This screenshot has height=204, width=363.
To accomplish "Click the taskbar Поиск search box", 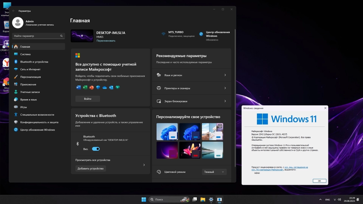I will tap(169, 199).
